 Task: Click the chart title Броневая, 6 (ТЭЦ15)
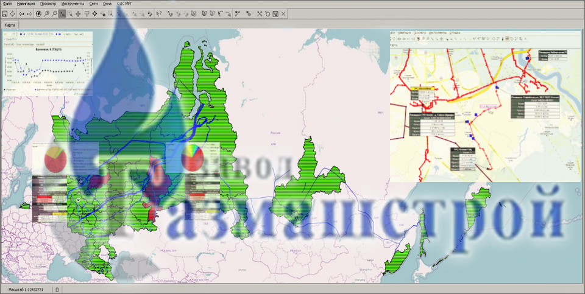tap(48, 50)
